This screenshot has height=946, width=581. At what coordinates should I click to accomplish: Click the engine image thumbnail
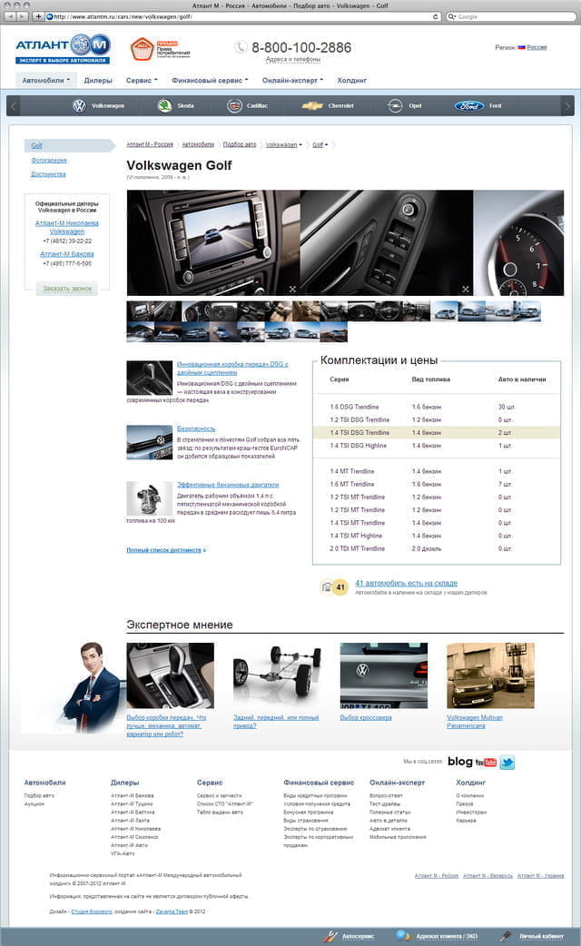coord(149,498)
